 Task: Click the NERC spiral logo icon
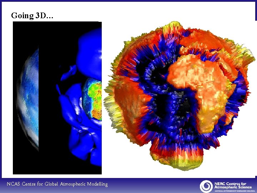click(206, 187)
